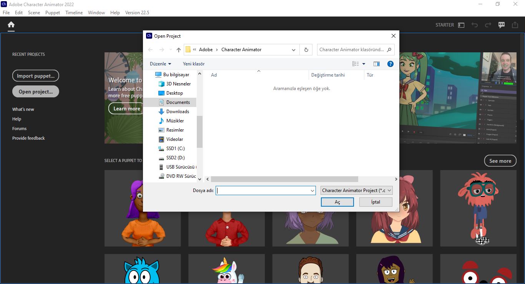This screenshot has height=284, width=525.
Task: Open the feedback chat bubble icon
Action: (x=502, y=25)
